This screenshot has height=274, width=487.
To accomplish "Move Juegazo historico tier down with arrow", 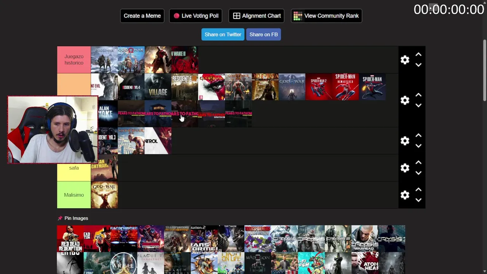I will [x=419, y=65].
